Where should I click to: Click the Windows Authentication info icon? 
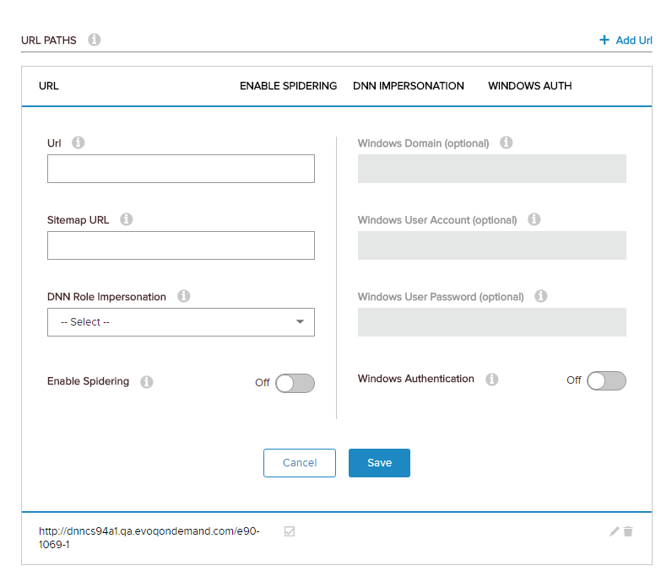point(492,380)
